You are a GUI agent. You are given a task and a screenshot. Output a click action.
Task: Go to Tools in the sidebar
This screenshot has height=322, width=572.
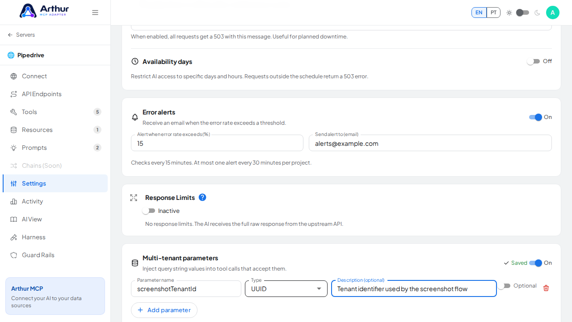click(x=55, y=112)
